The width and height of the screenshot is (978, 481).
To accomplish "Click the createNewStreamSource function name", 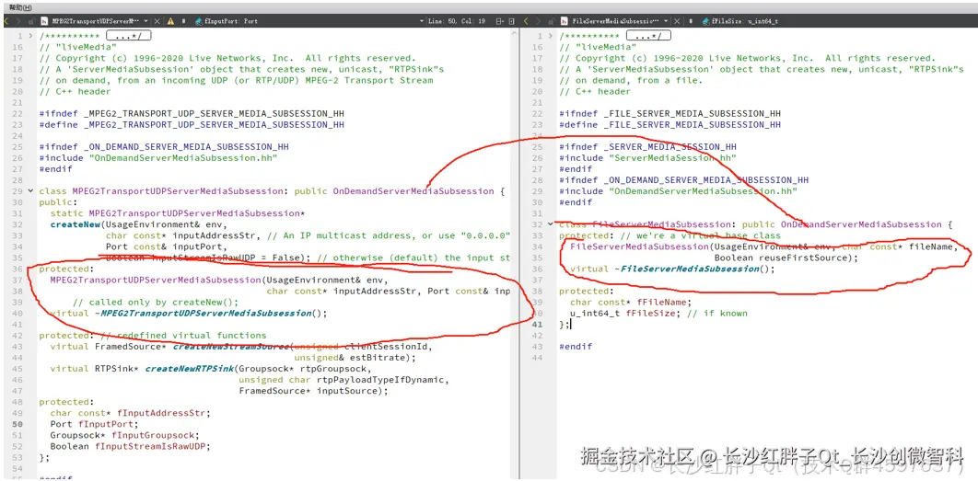I will point(231,346).
